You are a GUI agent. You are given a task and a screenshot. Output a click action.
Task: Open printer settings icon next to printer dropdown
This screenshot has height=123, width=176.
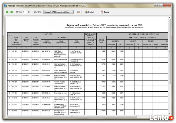(78, 12)
